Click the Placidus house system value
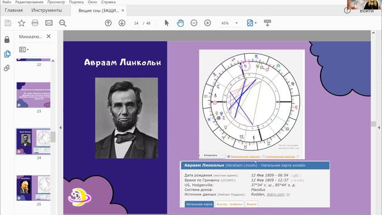The height and width of the screenshot is (215, 382). (258, 189)
